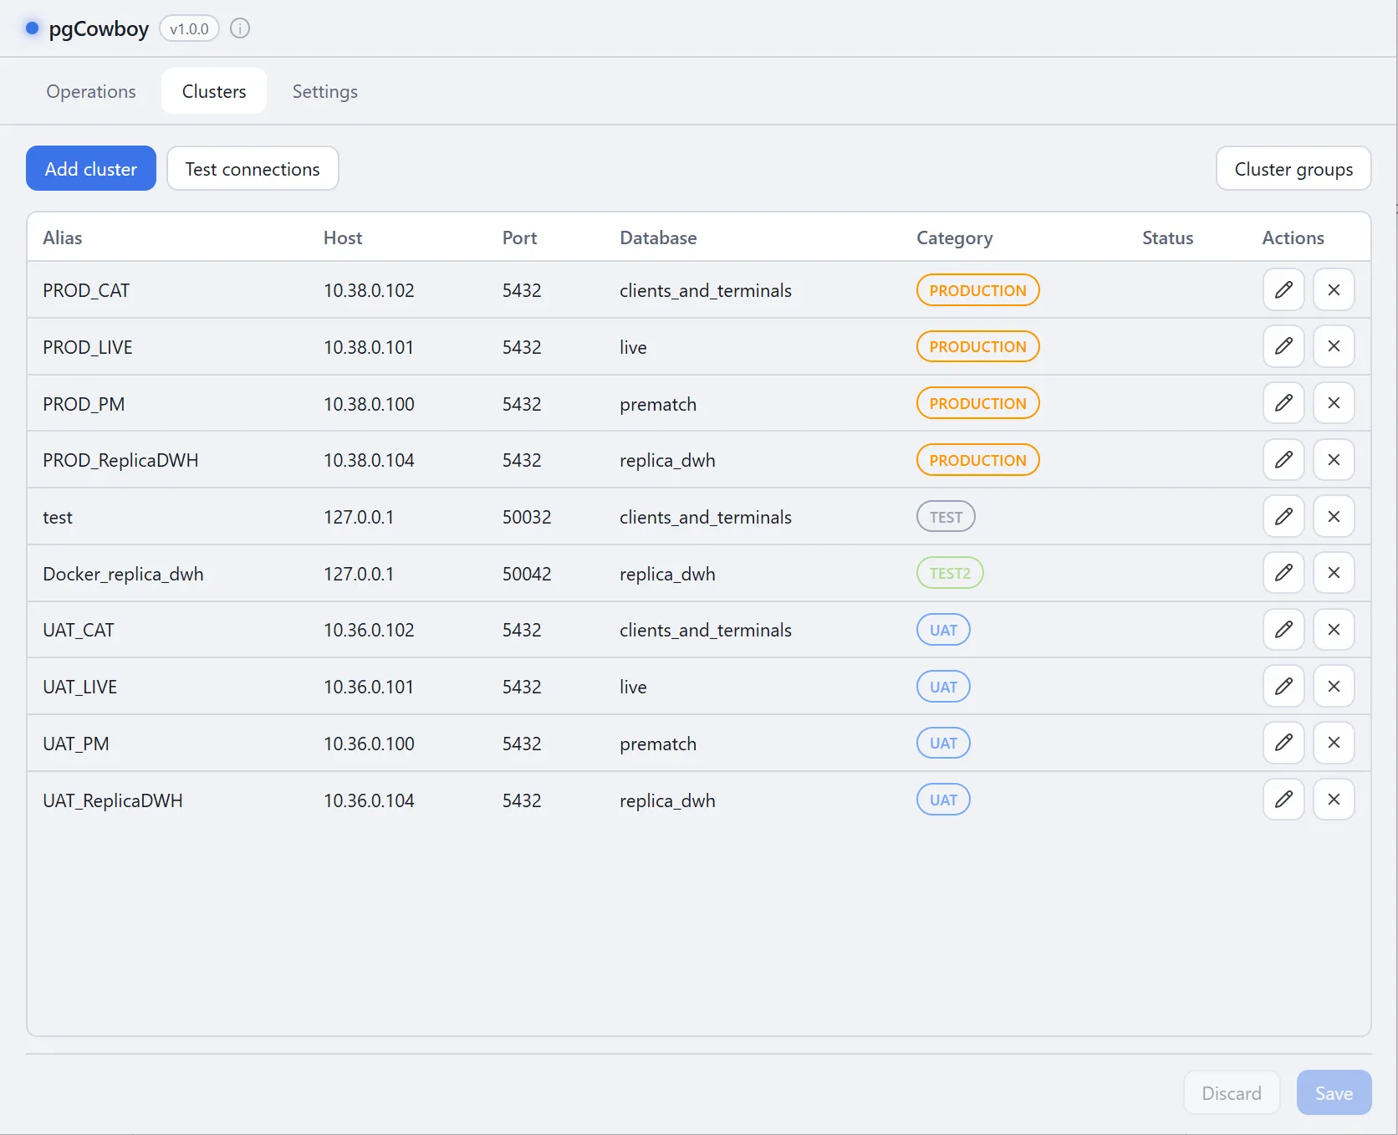The height and width of the screenshot is (1135, 1398).
Task: Remove the PROD_LIVE cluster
Action: tap(1334, 346)
